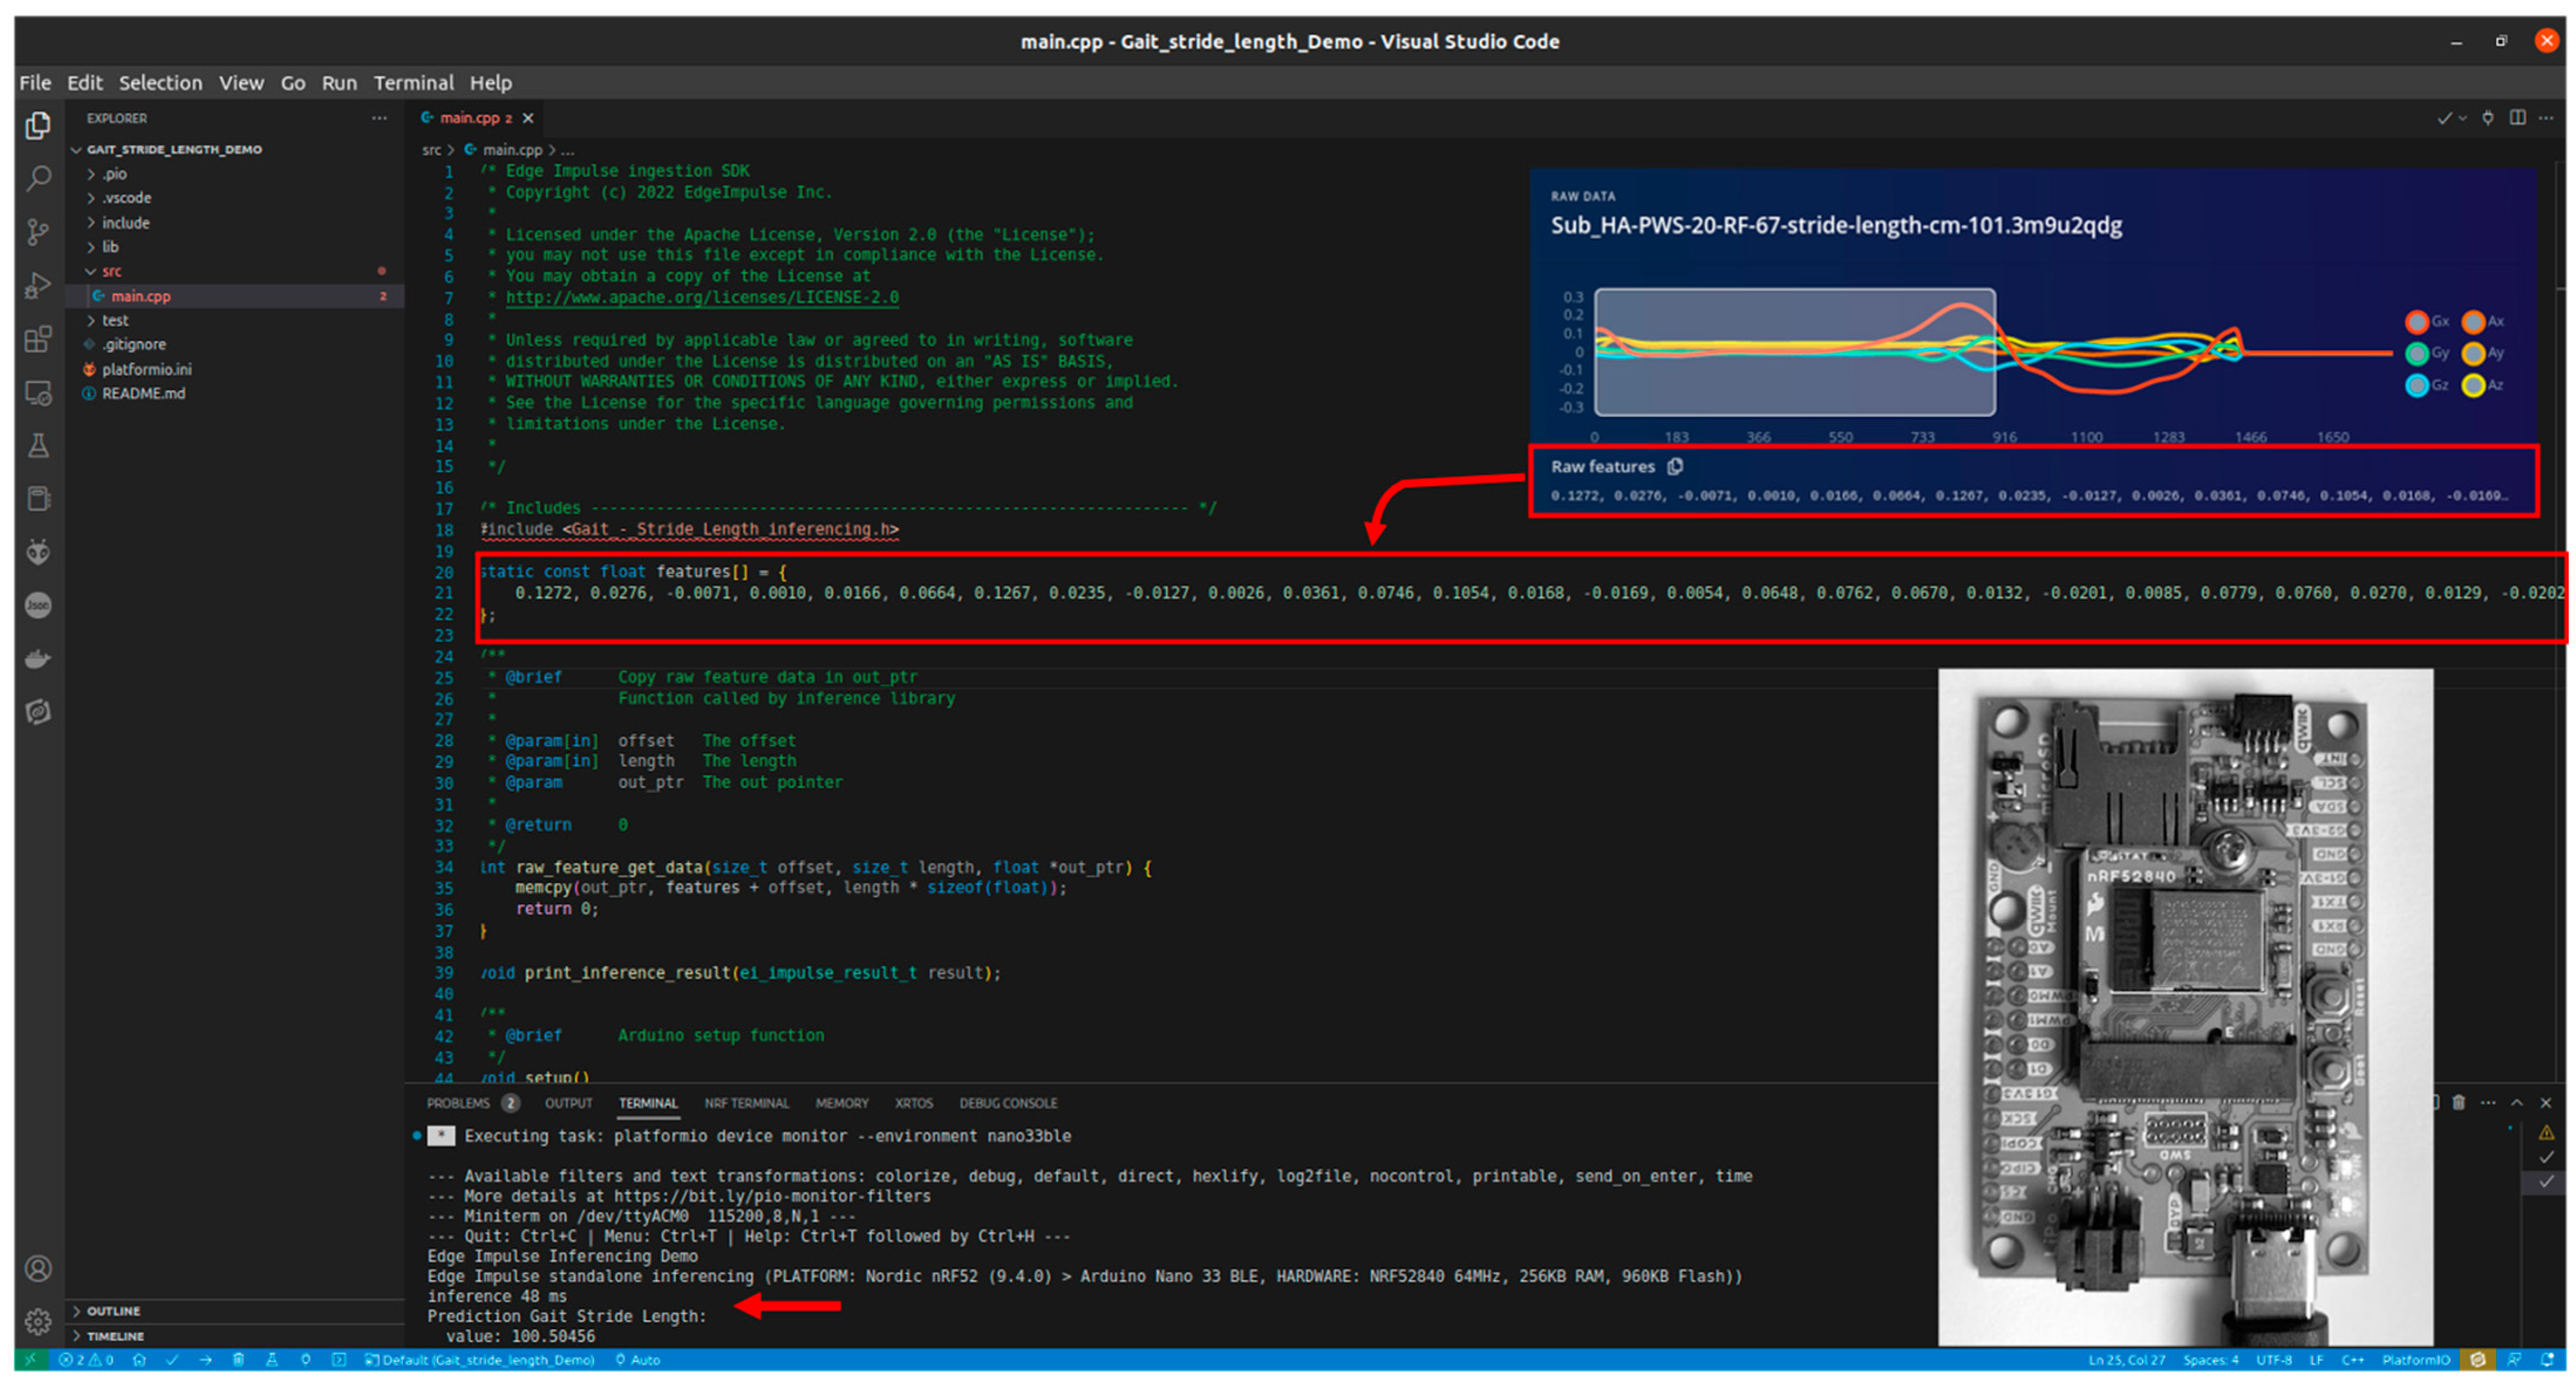Toggle Gz series in chart legend
Viewport: 2576px width, 1382px height.
2417,386
